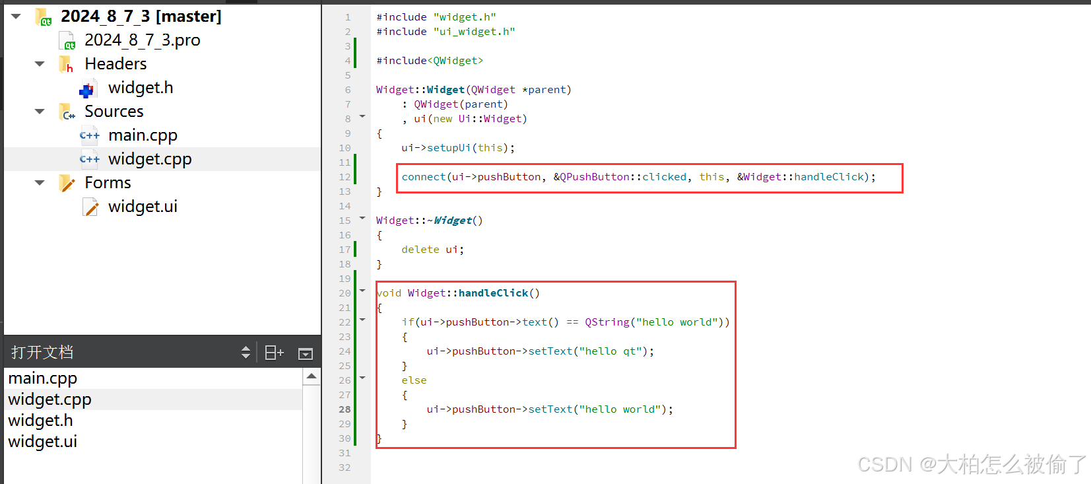Viewport: 1091px width, 484px height.
Task: Click line number 28 in the gutter
Action: point(345,409)
